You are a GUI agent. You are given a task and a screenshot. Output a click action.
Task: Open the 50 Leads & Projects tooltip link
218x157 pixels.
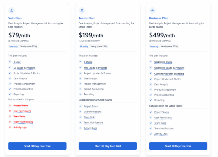pyautogui.click(x=24, y=68)
